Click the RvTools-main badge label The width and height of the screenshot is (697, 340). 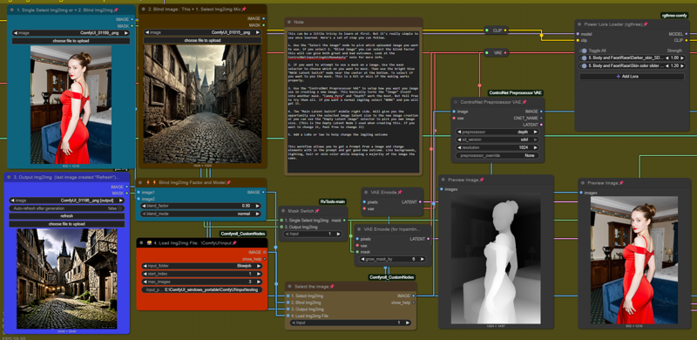point(333,201)
